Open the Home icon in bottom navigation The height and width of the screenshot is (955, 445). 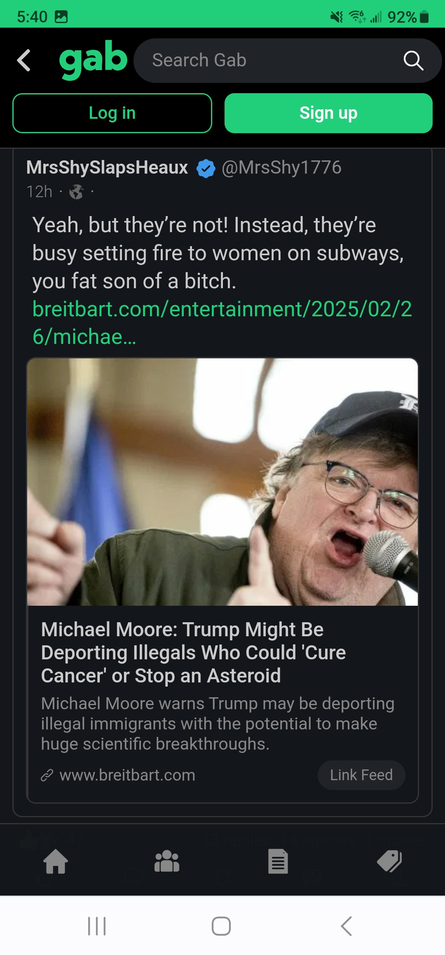(x=56, y=861)
